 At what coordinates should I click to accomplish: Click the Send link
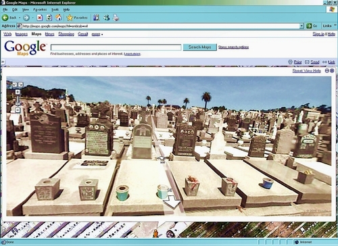(315, 62)
